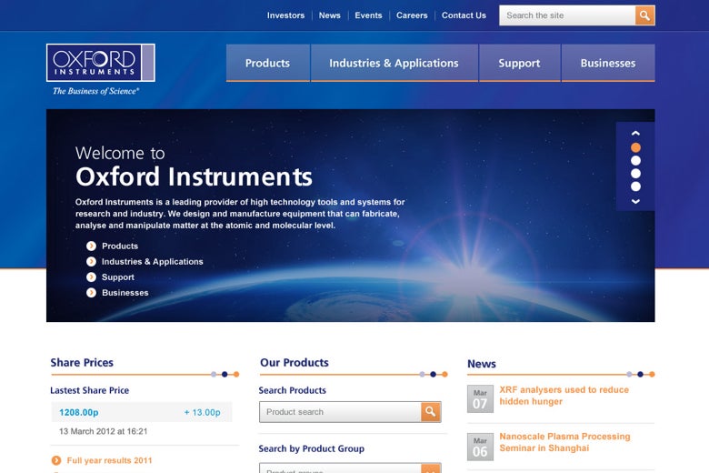Click the arrow icon beside Businesses in banner

tap(91, 293)
